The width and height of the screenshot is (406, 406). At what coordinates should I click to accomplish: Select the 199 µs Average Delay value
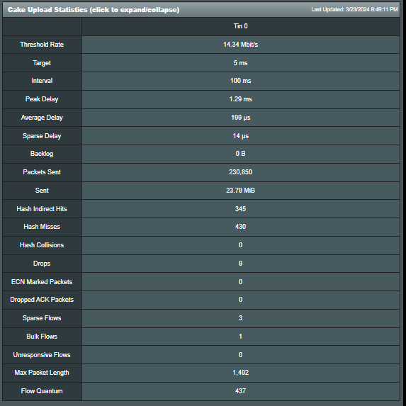[x=240, y=118]
